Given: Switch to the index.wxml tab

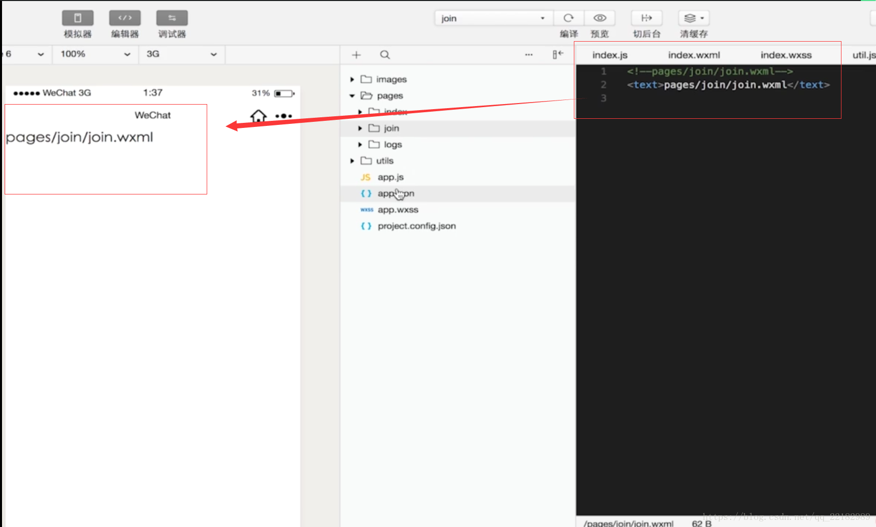Looking at the screenshot, I should [x=694, y=55].
